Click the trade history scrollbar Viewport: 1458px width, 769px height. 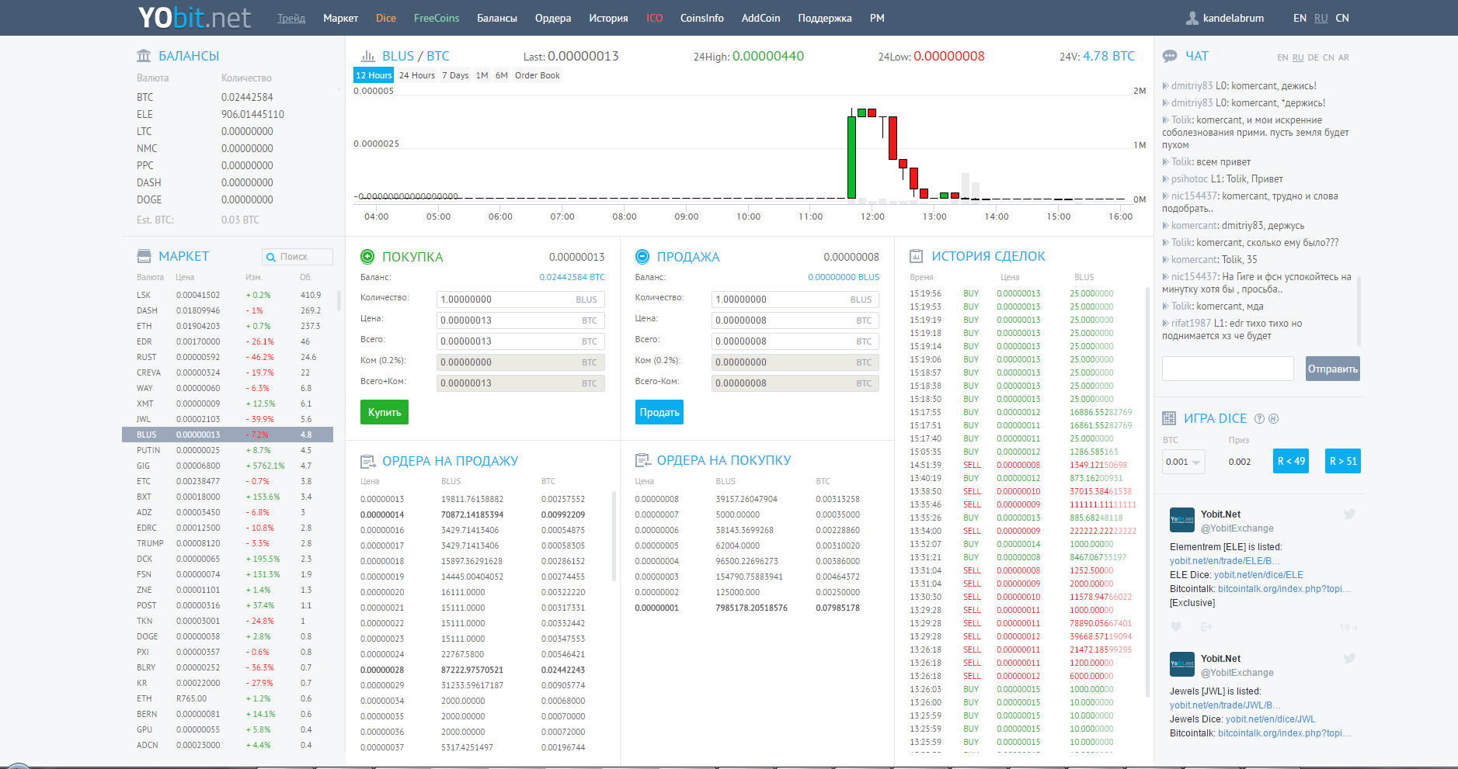[1147, 492]
